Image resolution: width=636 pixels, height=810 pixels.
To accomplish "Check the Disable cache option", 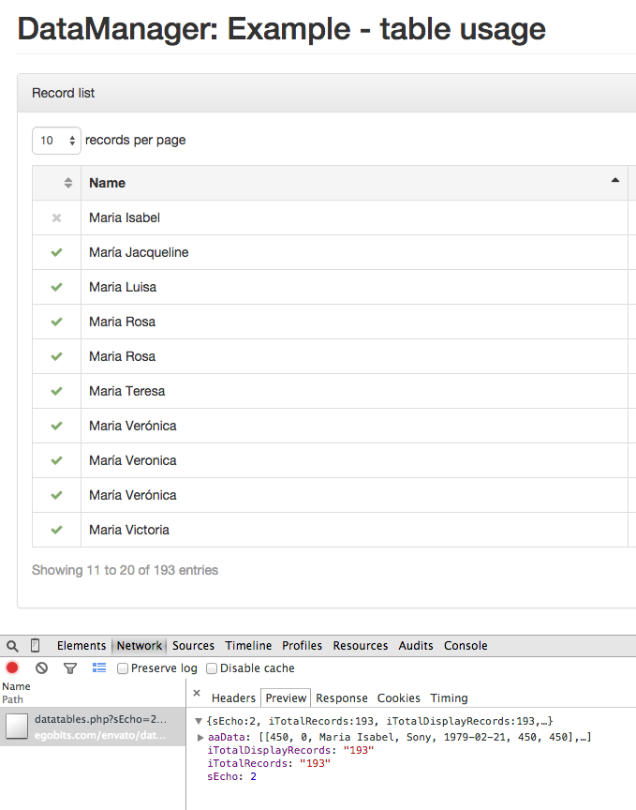I will click(x=212, y=668).
